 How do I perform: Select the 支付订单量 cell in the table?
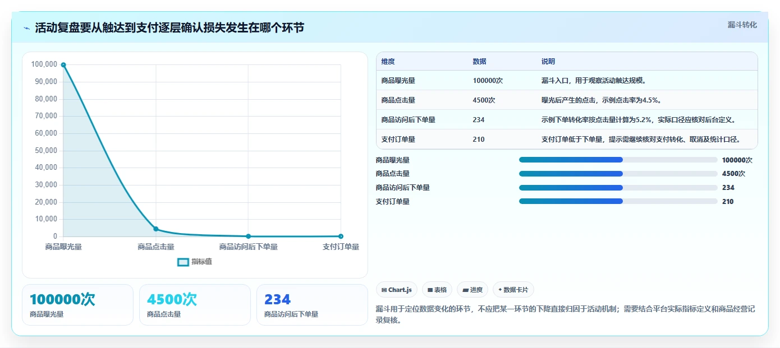point(398,140)
